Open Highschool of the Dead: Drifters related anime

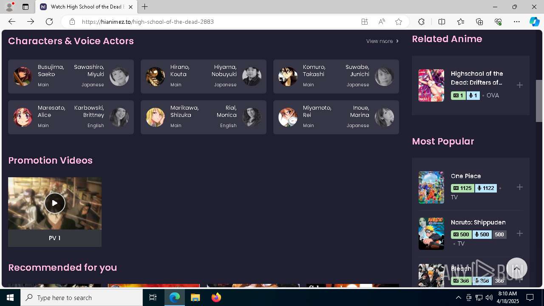pos(477,78)
